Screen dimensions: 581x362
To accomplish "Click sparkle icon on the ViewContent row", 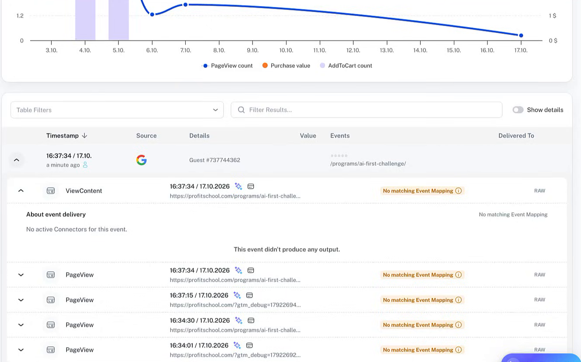I will 239,186.
